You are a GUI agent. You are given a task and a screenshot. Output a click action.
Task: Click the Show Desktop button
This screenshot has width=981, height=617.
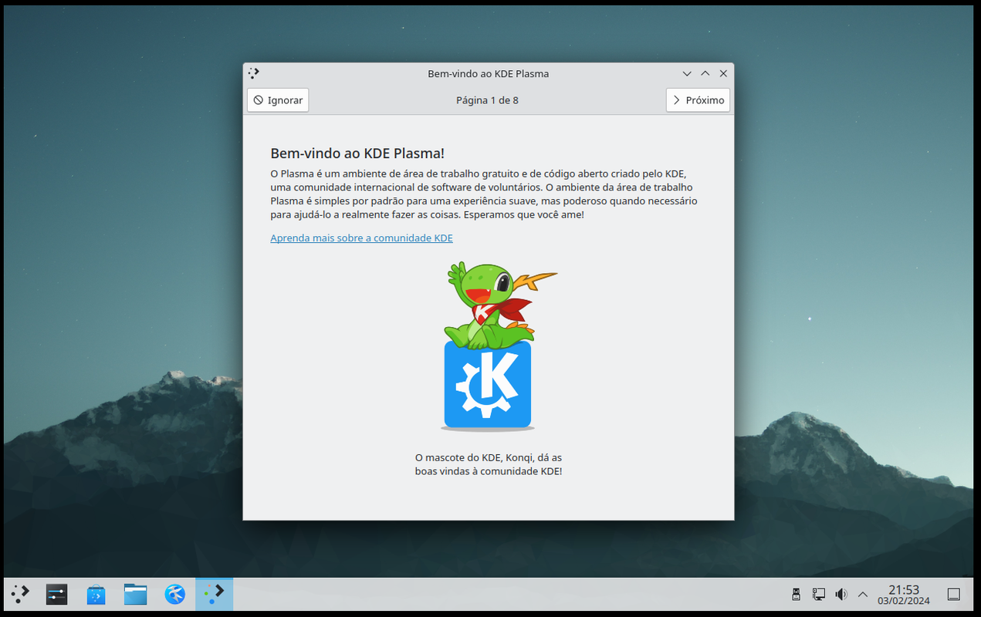pos(953,594)
